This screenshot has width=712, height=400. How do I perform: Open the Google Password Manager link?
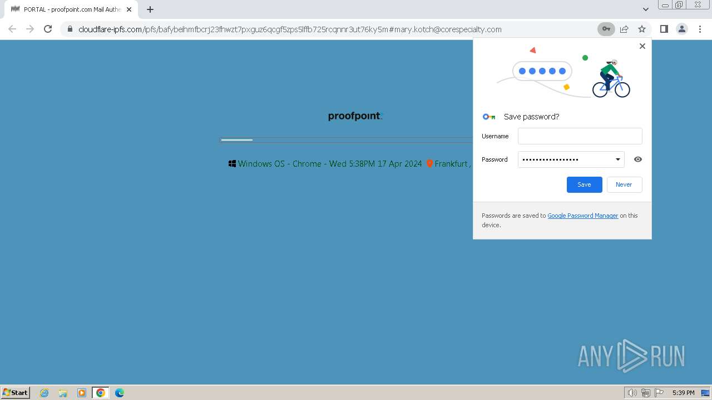tap(582, 216)
